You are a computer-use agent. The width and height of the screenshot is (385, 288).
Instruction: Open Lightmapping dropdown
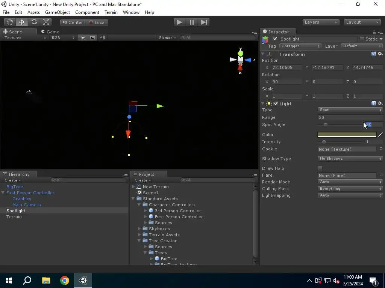(x=350, y=195)
